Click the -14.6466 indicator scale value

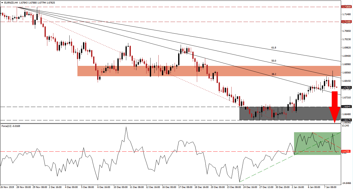click(x=346, y=183)
